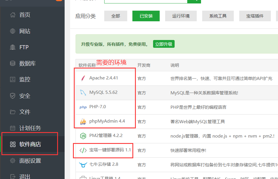278x179 pixels.
Task: Click PHP-7.0 software name
Action: [98, 107]
